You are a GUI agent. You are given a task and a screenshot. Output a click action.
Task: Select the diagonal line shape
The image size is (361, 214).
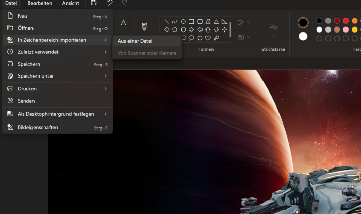166,22
